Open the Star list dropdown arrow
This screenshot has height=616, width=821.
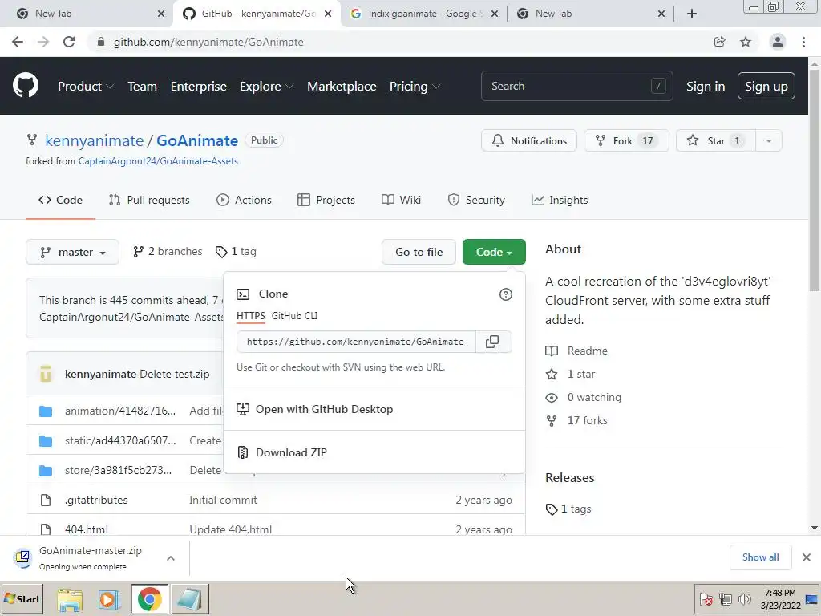(769, 141)
